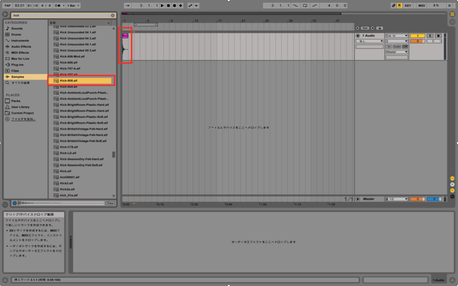
Task: Click the Set locator button
Action: tap(365, 28)
